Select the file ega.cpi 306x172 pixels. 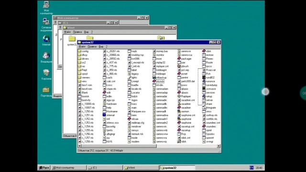tap(109, 100)
